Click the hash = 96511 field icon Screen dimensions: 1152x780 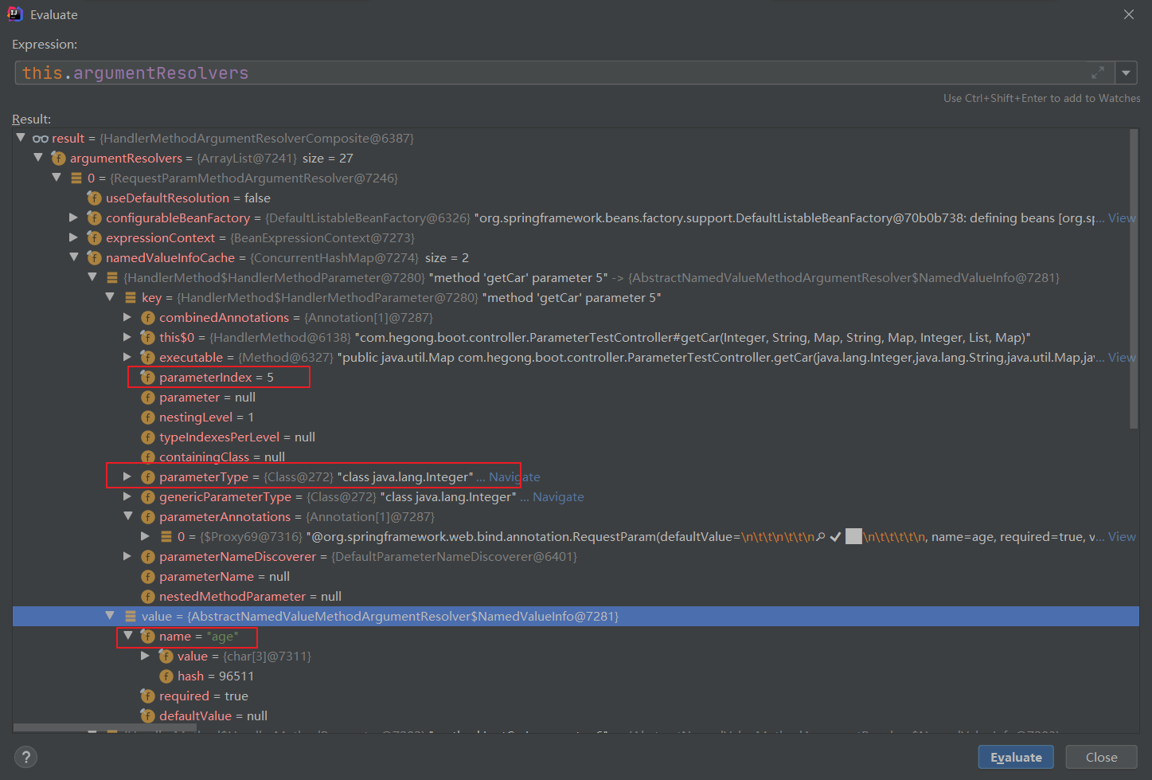click(x=166, y=676)
